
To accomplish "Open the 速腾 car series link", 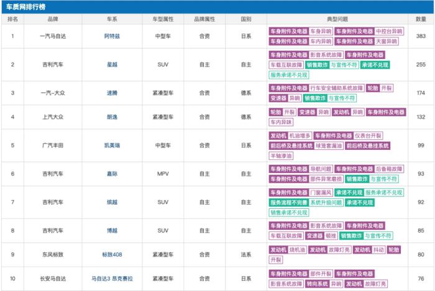I will [112, 93].
